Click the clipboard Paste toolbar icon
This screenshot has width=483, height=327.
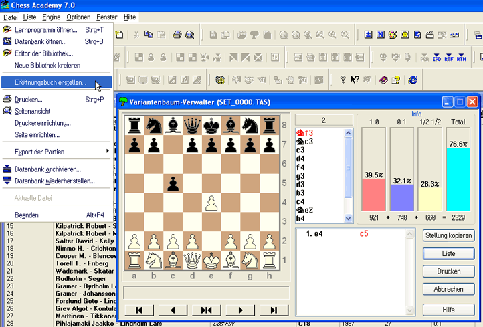(x=161, y=35)
